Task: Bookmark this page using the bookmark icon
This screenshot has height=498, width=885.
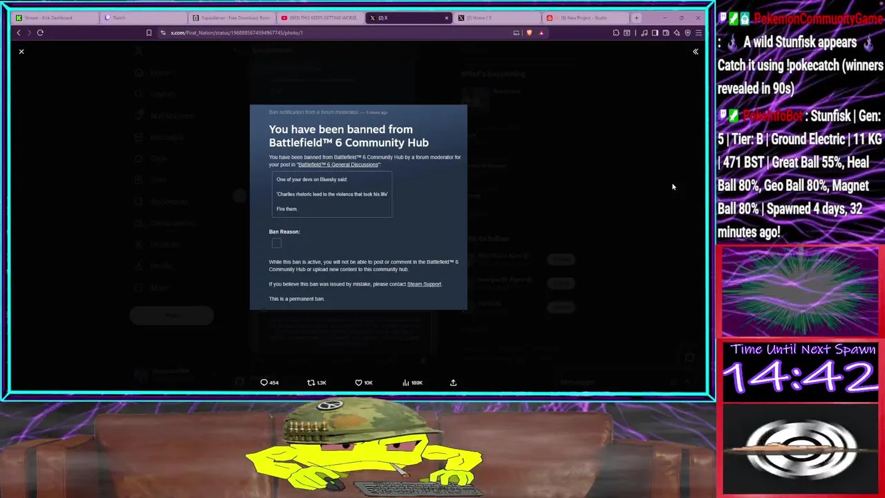Action: pos(149,33)
